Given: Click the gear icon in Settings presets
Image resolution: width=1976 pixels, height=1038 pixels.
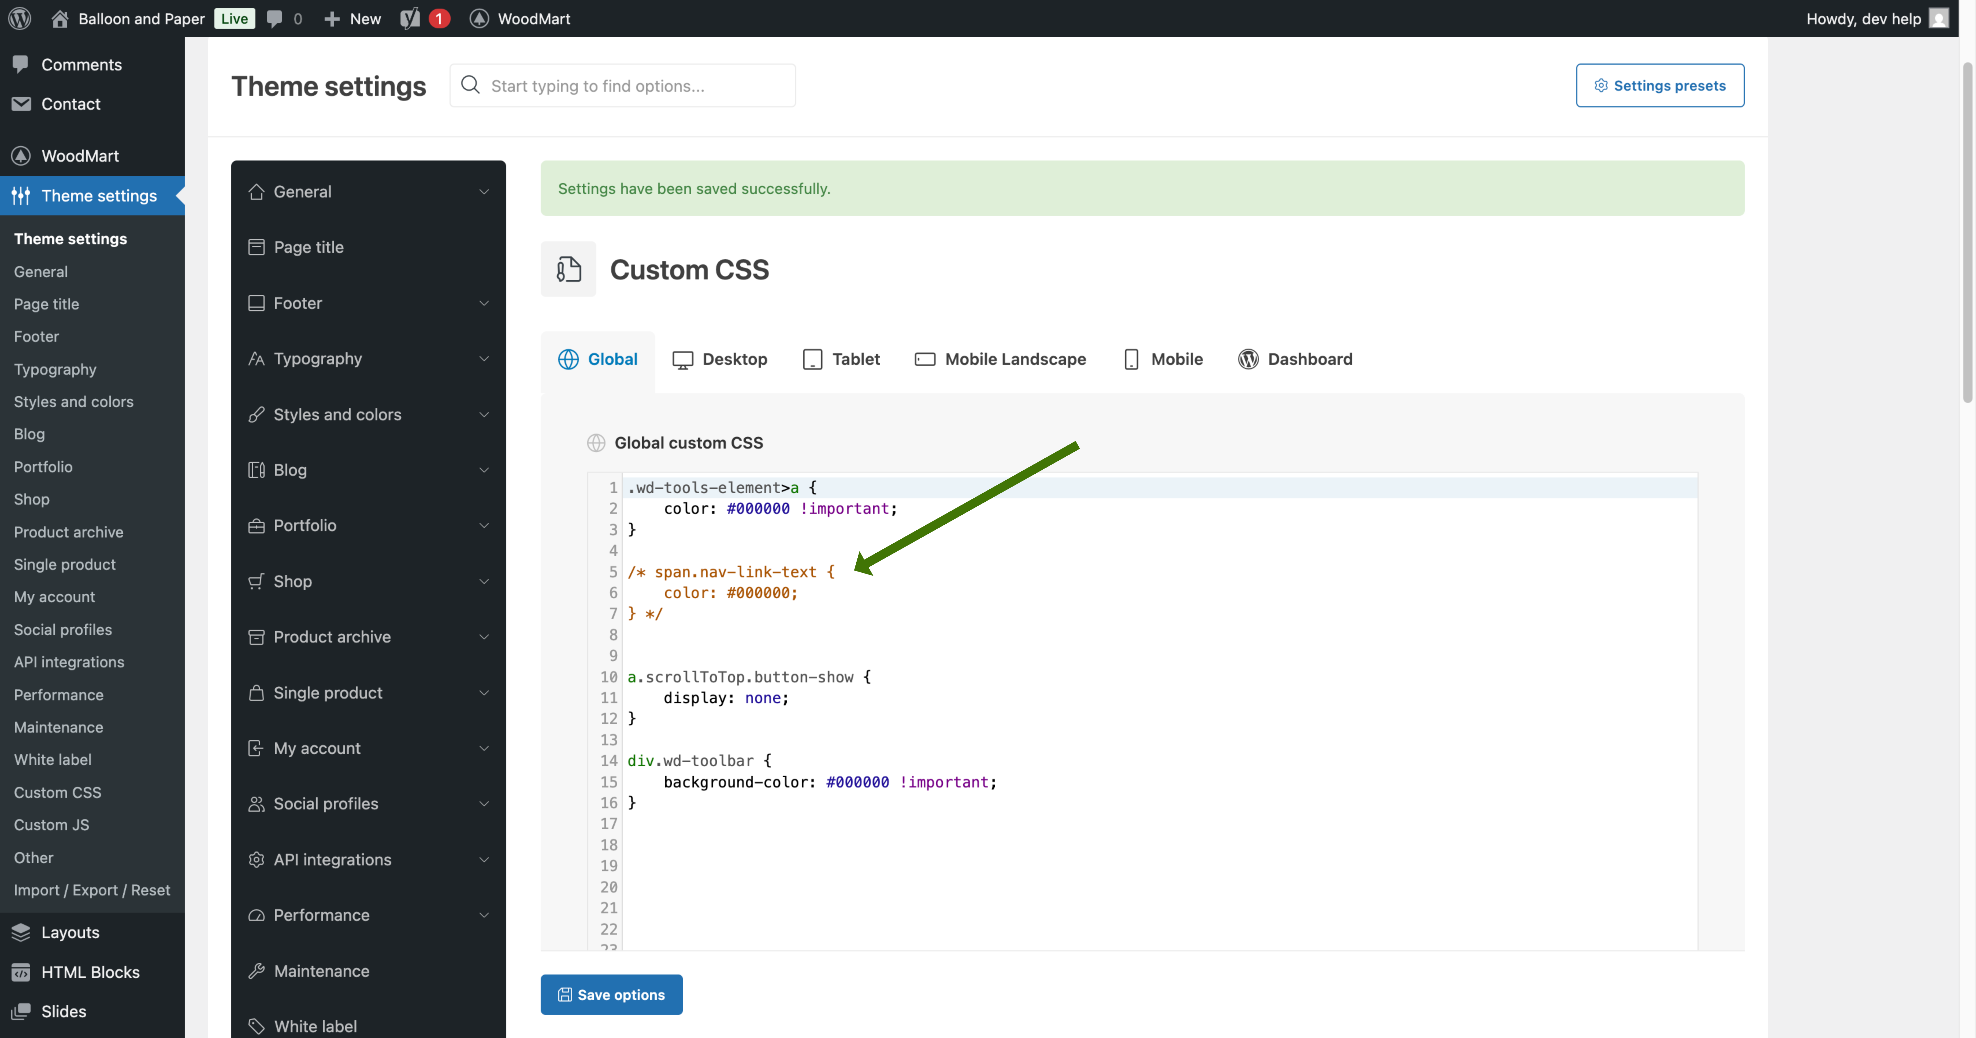Looking at the screenshot, I should [x=1601, y=85].
